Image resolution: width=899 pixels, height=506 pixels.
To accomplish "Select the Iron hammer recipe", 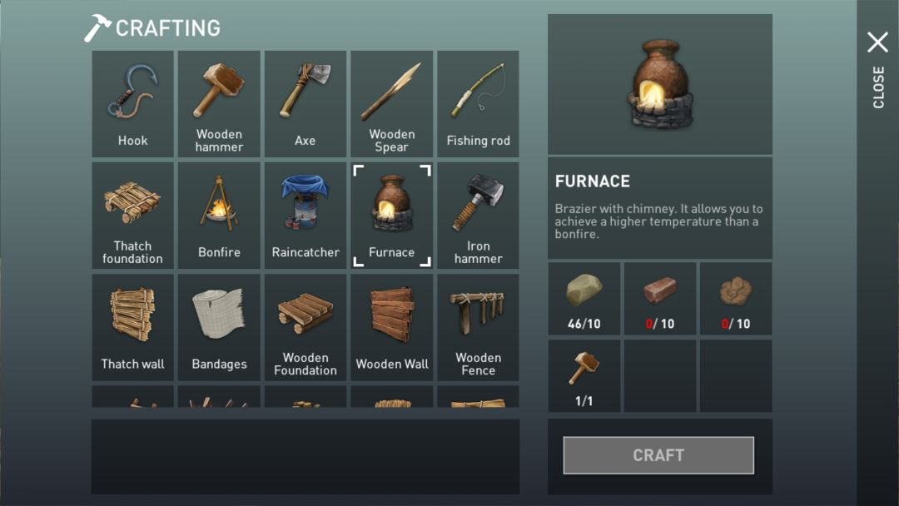I will (478, 216).
